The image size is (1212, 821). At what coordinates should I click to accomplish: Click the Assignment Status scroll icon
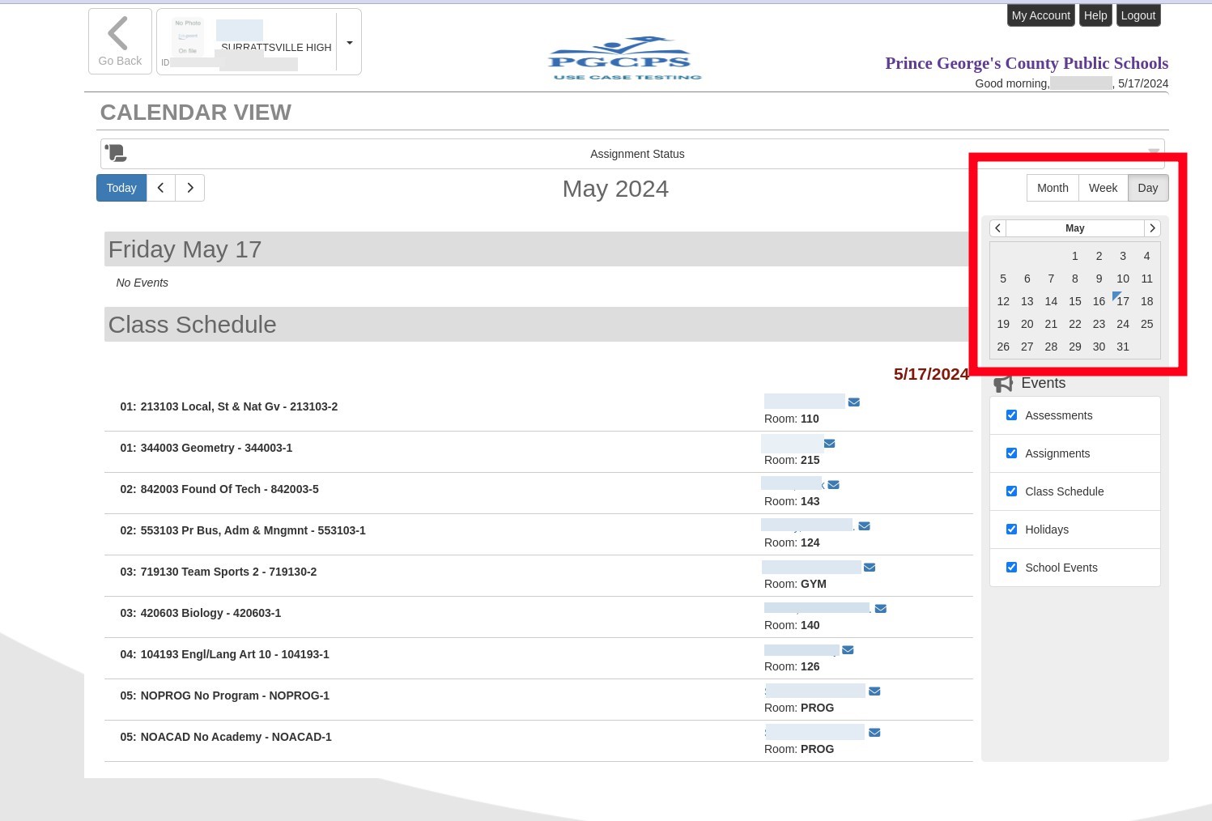pos(116,153)
